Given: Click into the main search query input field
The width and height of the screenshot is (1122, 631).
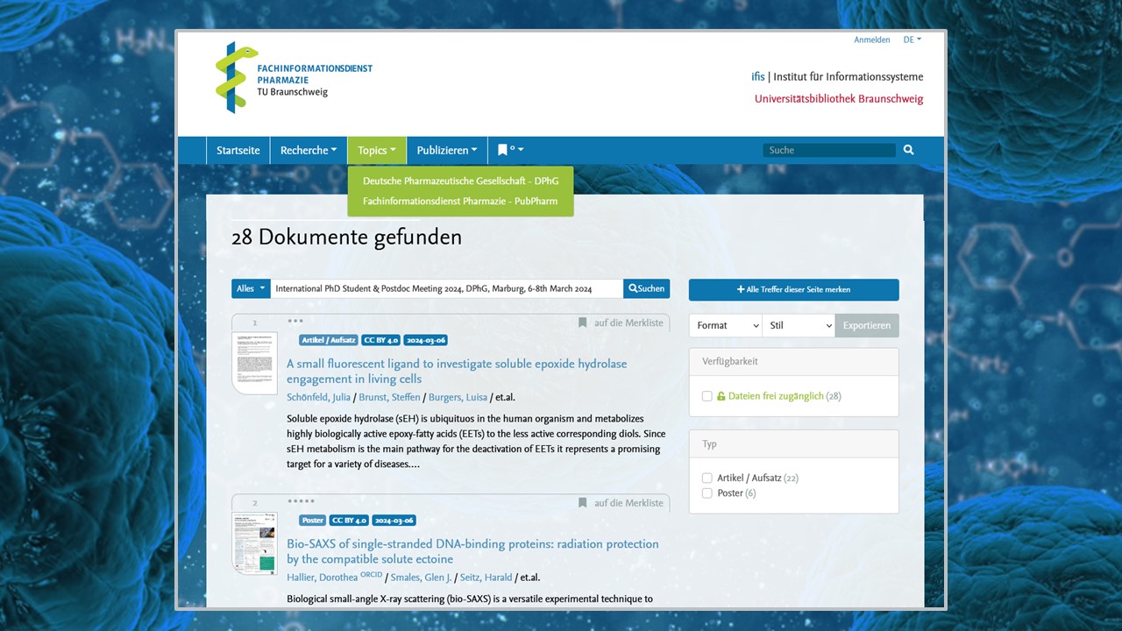Looking at the screenshot, I should (x=446, y=288).
